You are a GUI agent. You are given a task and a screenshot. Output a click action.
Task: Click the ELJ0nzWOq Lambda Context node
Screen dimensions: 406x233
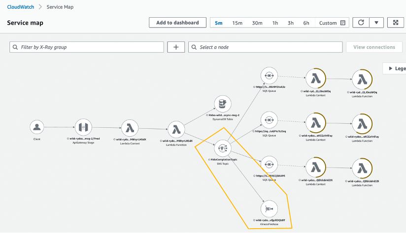tap(316, 78)
